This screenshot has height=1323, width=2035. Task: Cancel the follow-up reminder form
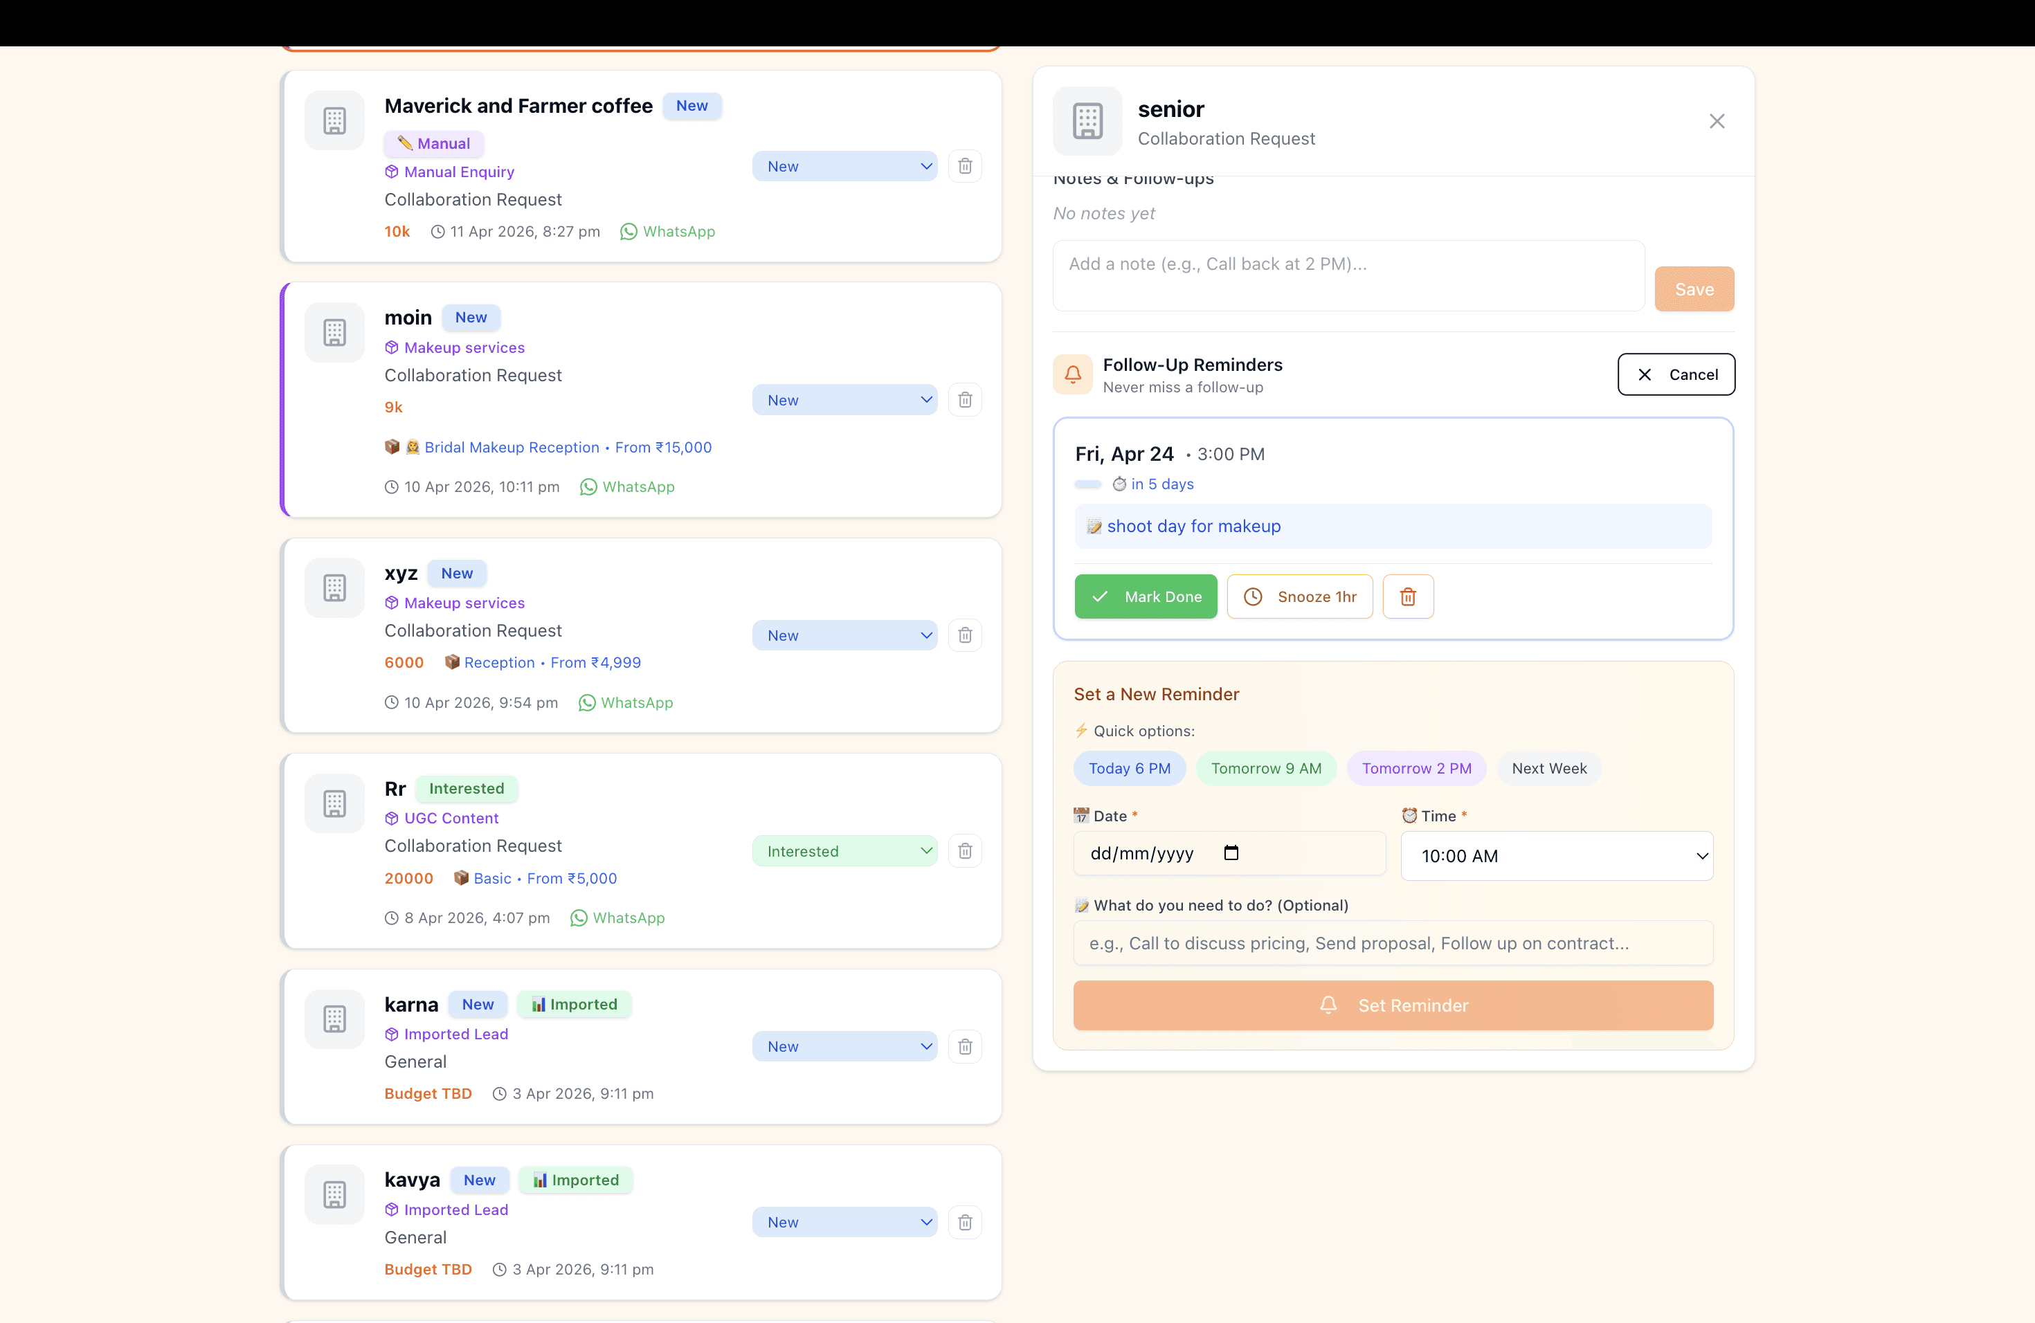(x=1675, y=374)
